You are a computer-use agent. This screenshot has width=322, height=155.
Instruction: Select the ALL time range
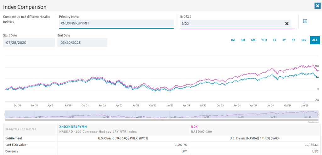pyautogui.click(x=314, y=40)
